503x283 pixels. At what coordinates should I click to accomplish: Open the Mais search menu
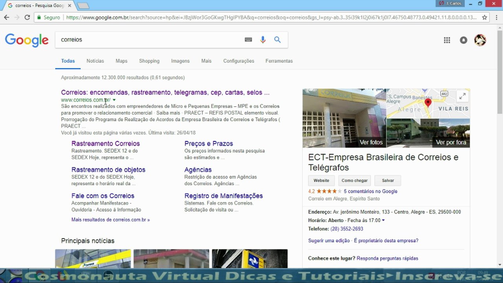point(206,61)
